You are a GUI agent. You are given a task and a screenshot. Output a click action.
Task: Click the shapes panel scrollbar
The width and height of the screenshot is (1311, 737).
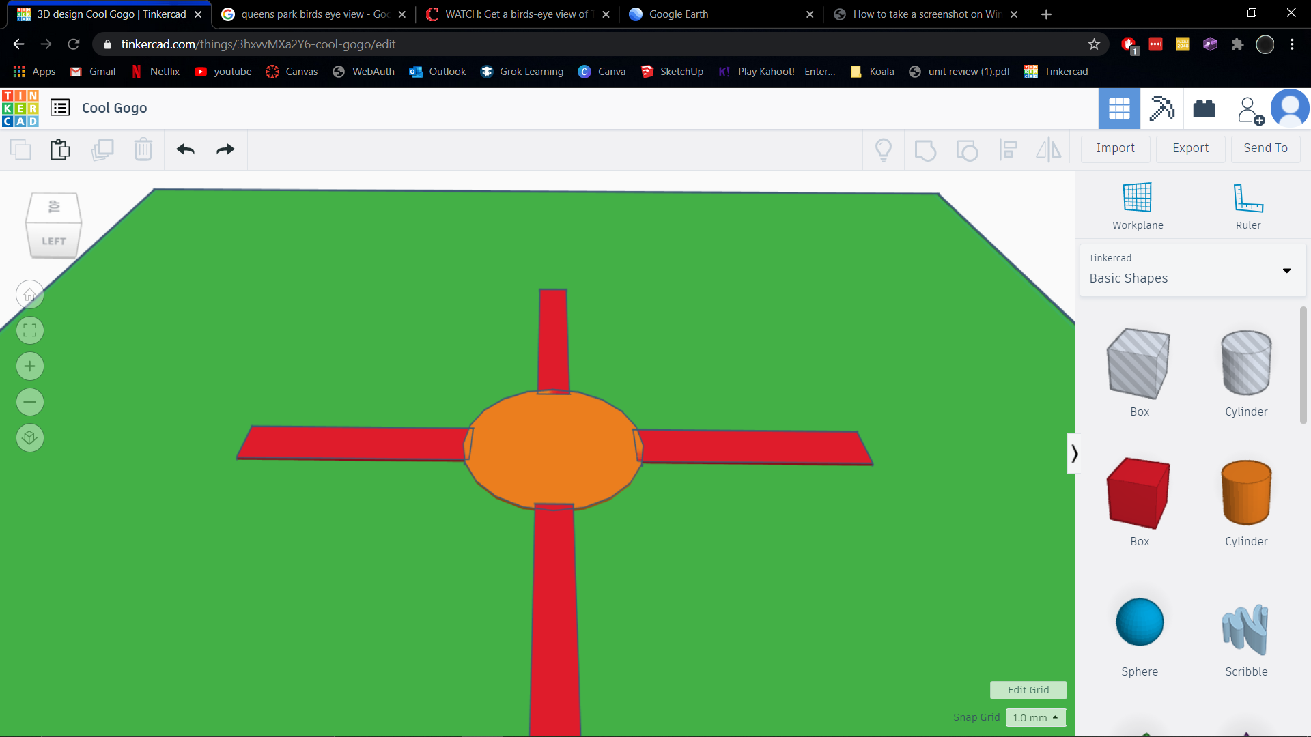click(x=1303, y=366)
